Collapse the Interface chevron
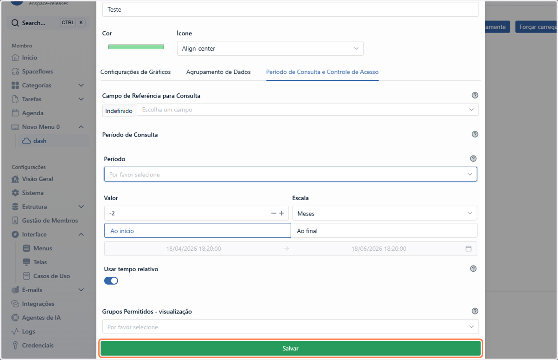 (81, 235)
